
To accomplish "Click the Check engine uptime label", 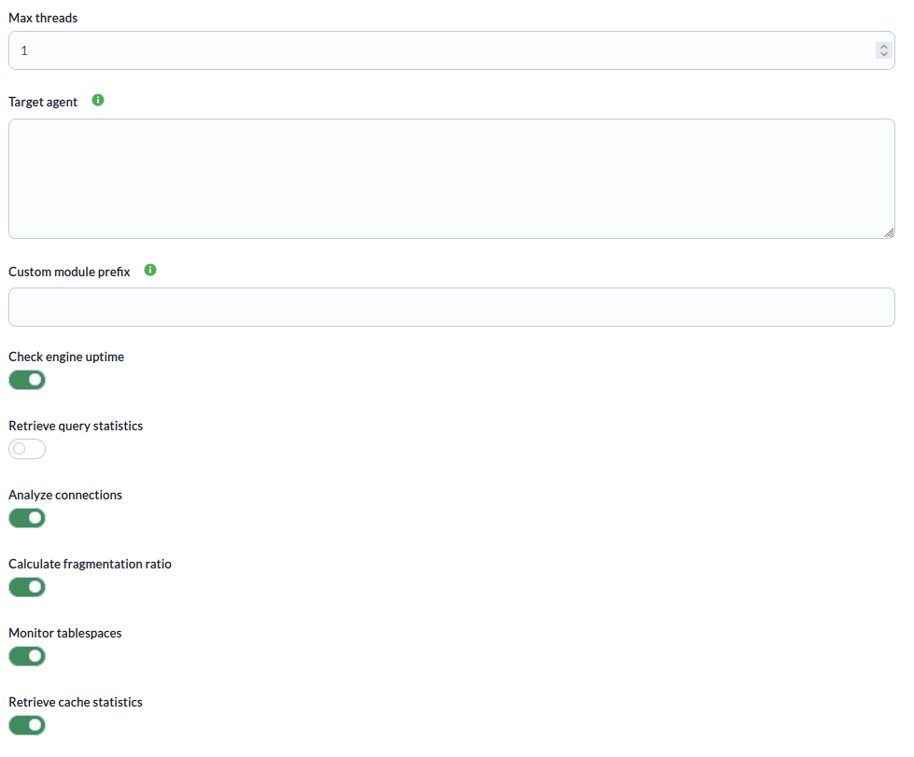I will (x=66, y=357).
